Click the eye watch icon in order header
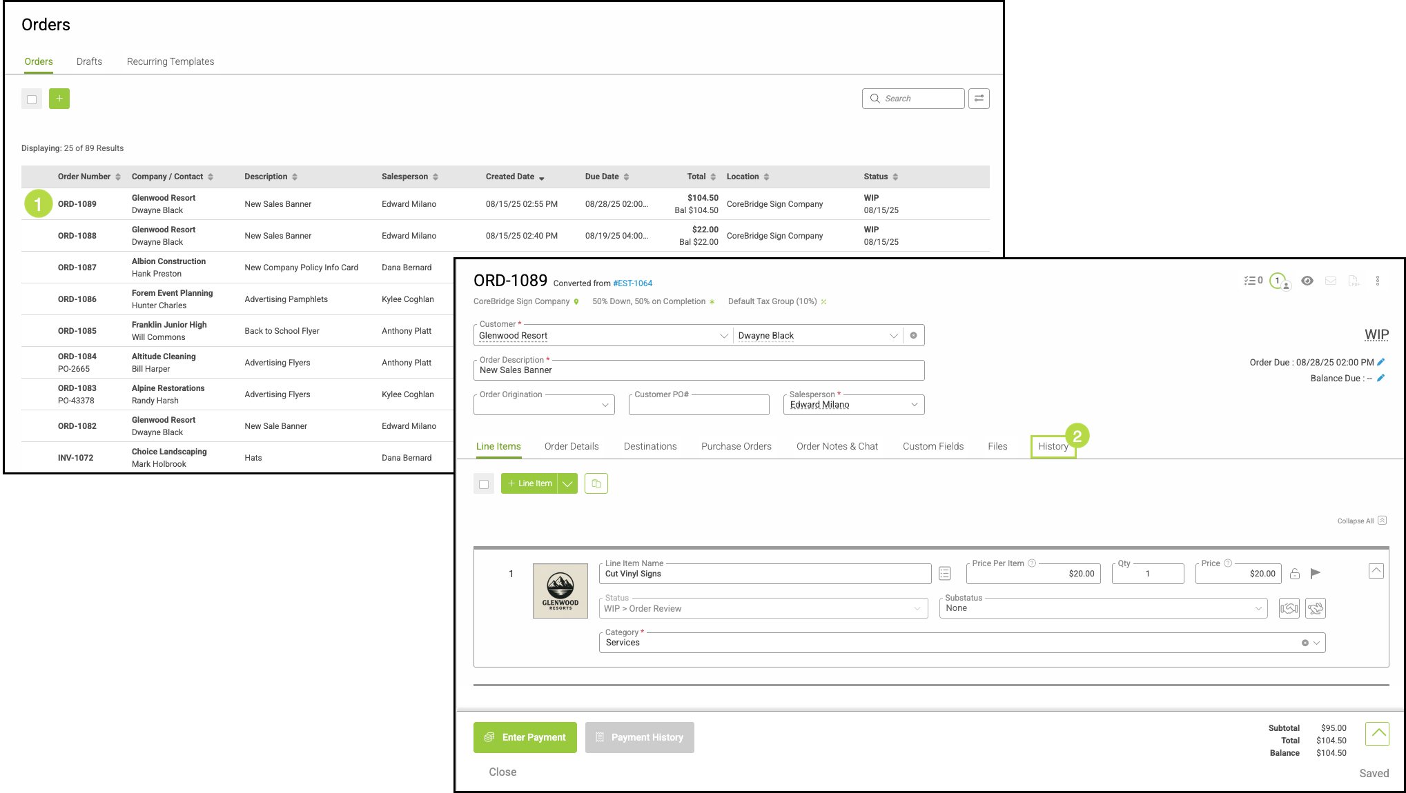 point(1307,281)
